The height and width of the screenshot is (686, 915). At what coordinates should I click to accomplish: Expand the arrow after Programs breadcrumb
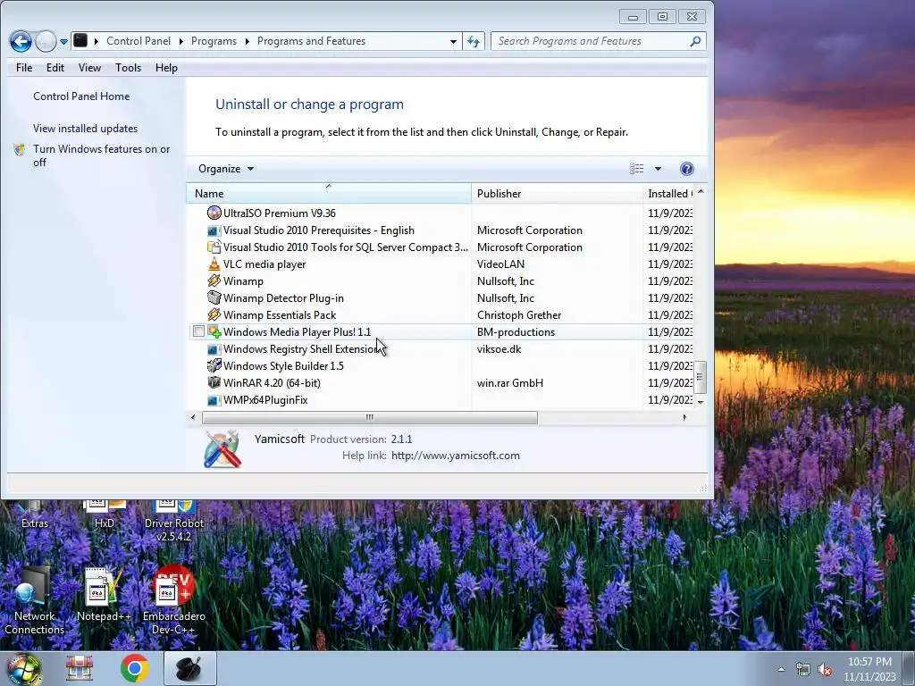[247, 41]
